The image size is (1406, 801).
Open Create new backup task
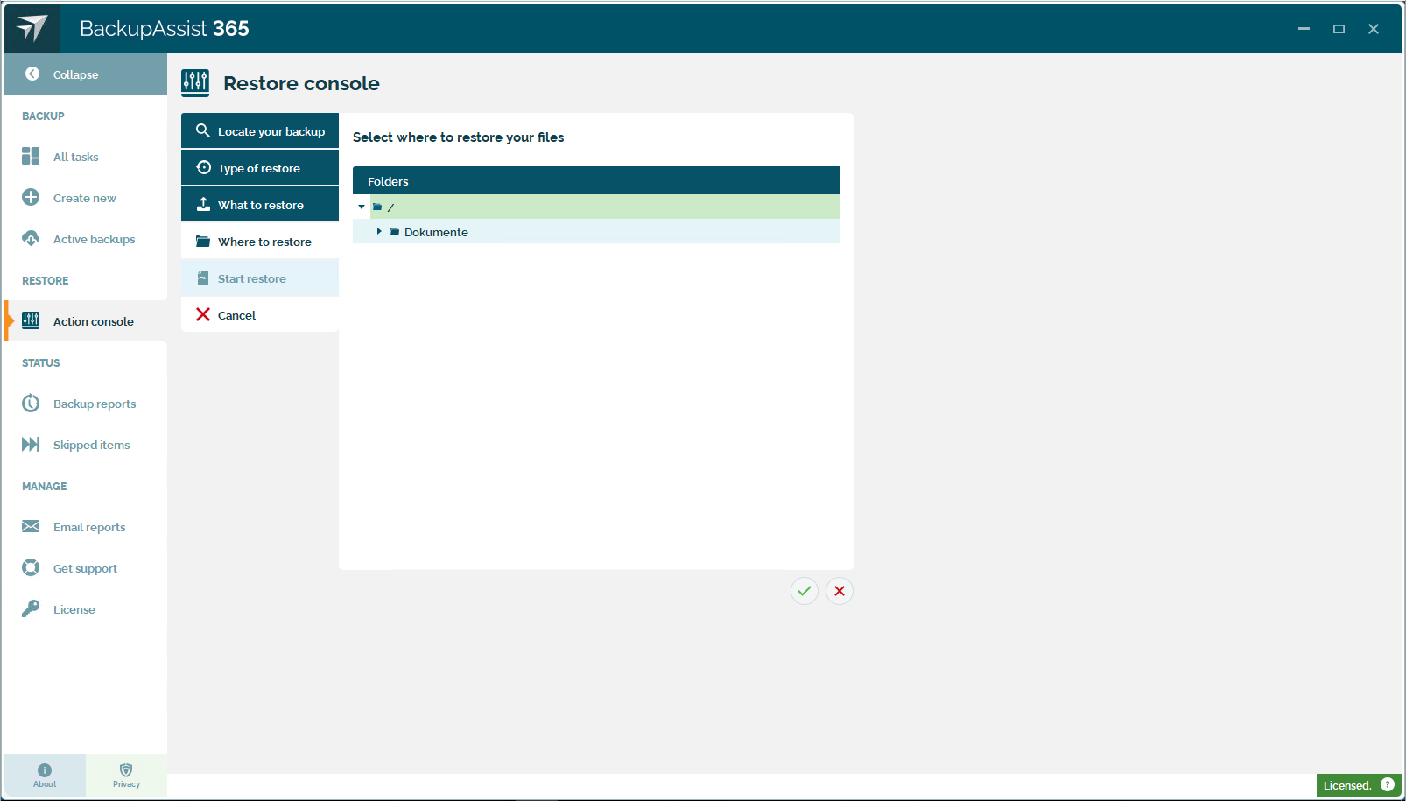[x=85, y=199]
